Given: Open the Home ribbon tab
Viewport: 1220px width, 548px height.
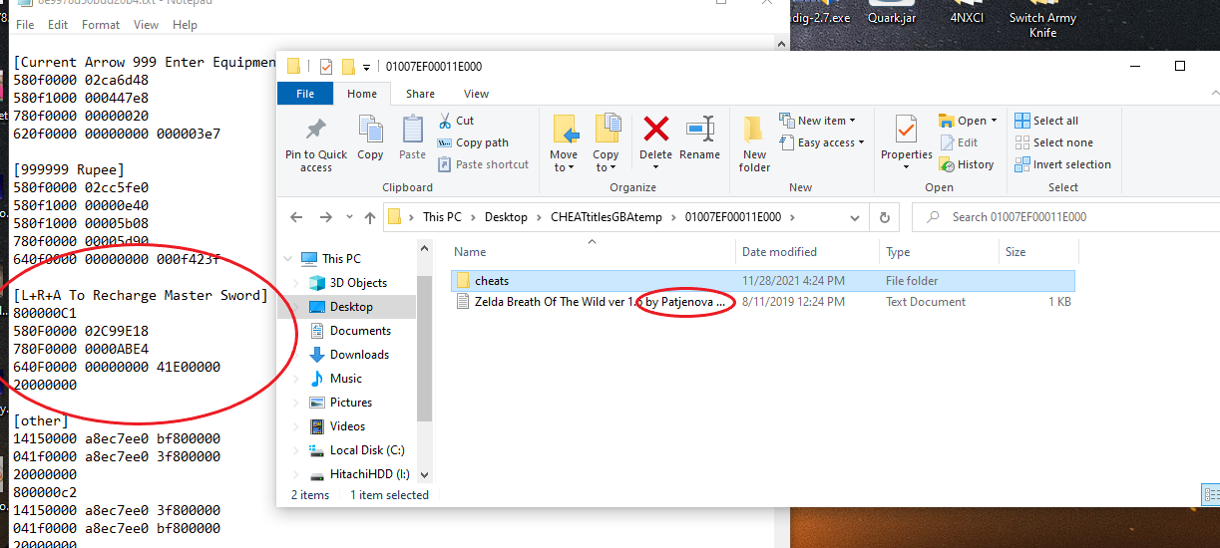Looking at the screenshot, I should tap(362, 94).
